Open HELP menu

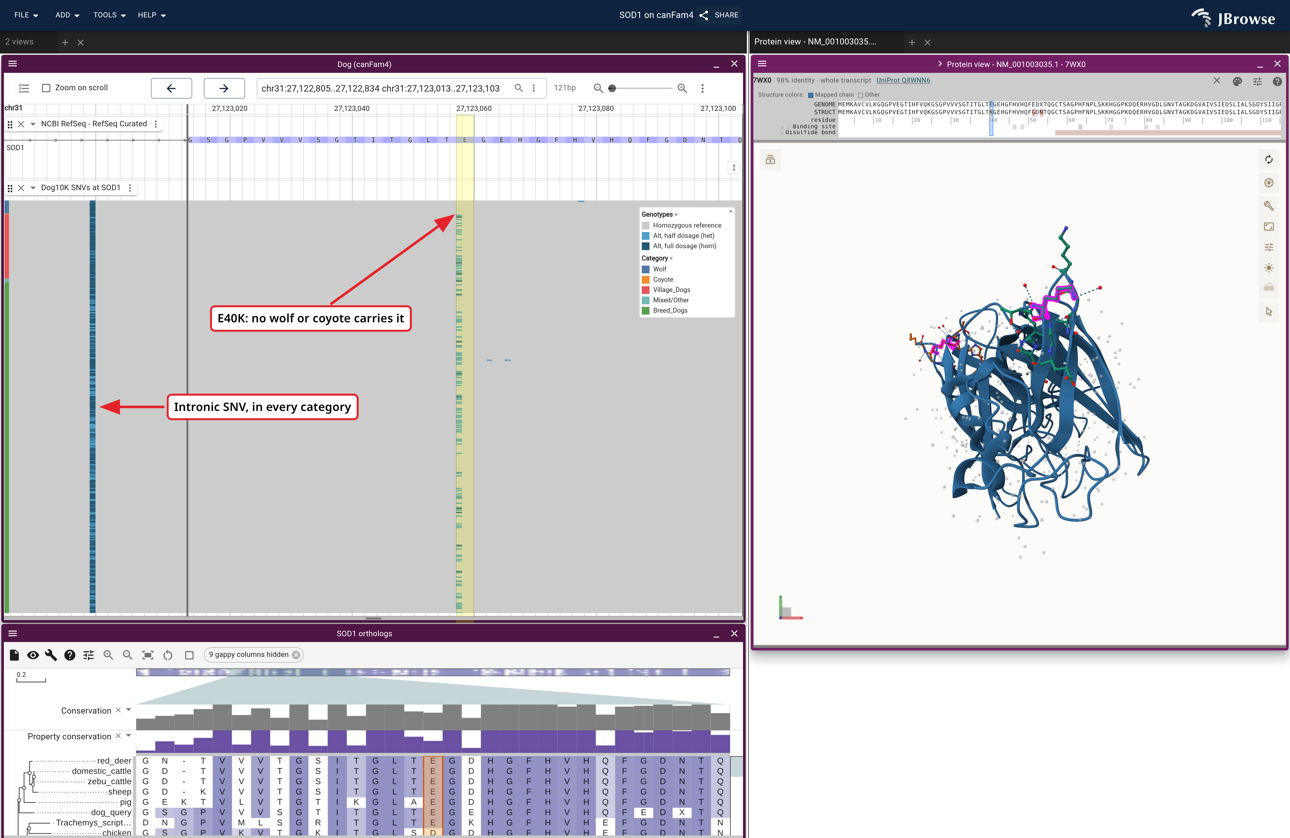click(152, 15)
